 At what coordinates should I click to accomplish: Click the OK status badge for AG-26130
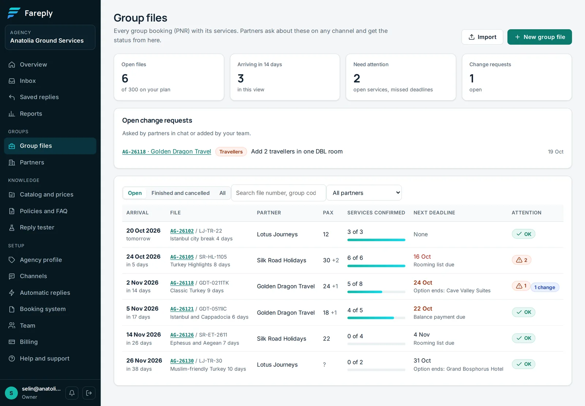pyautogui.click(x=524, y=364)
